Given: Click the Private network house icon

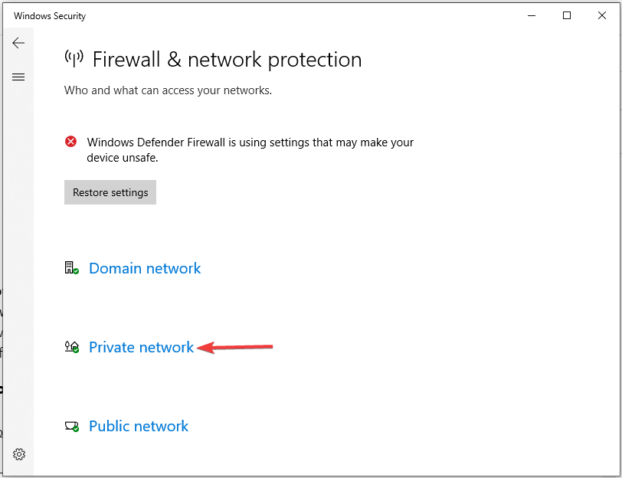Looking at the screenshot, I should click(x=71, y=347).
